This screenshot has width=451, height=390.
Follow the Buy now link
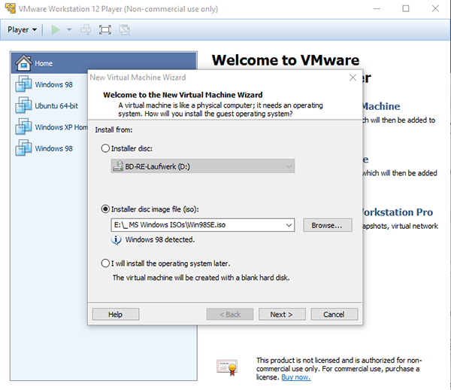[295, 377]
